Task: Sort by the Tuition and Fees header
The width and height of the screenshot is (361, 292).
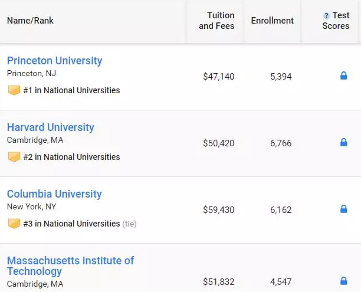Action: tap(216, 21)
